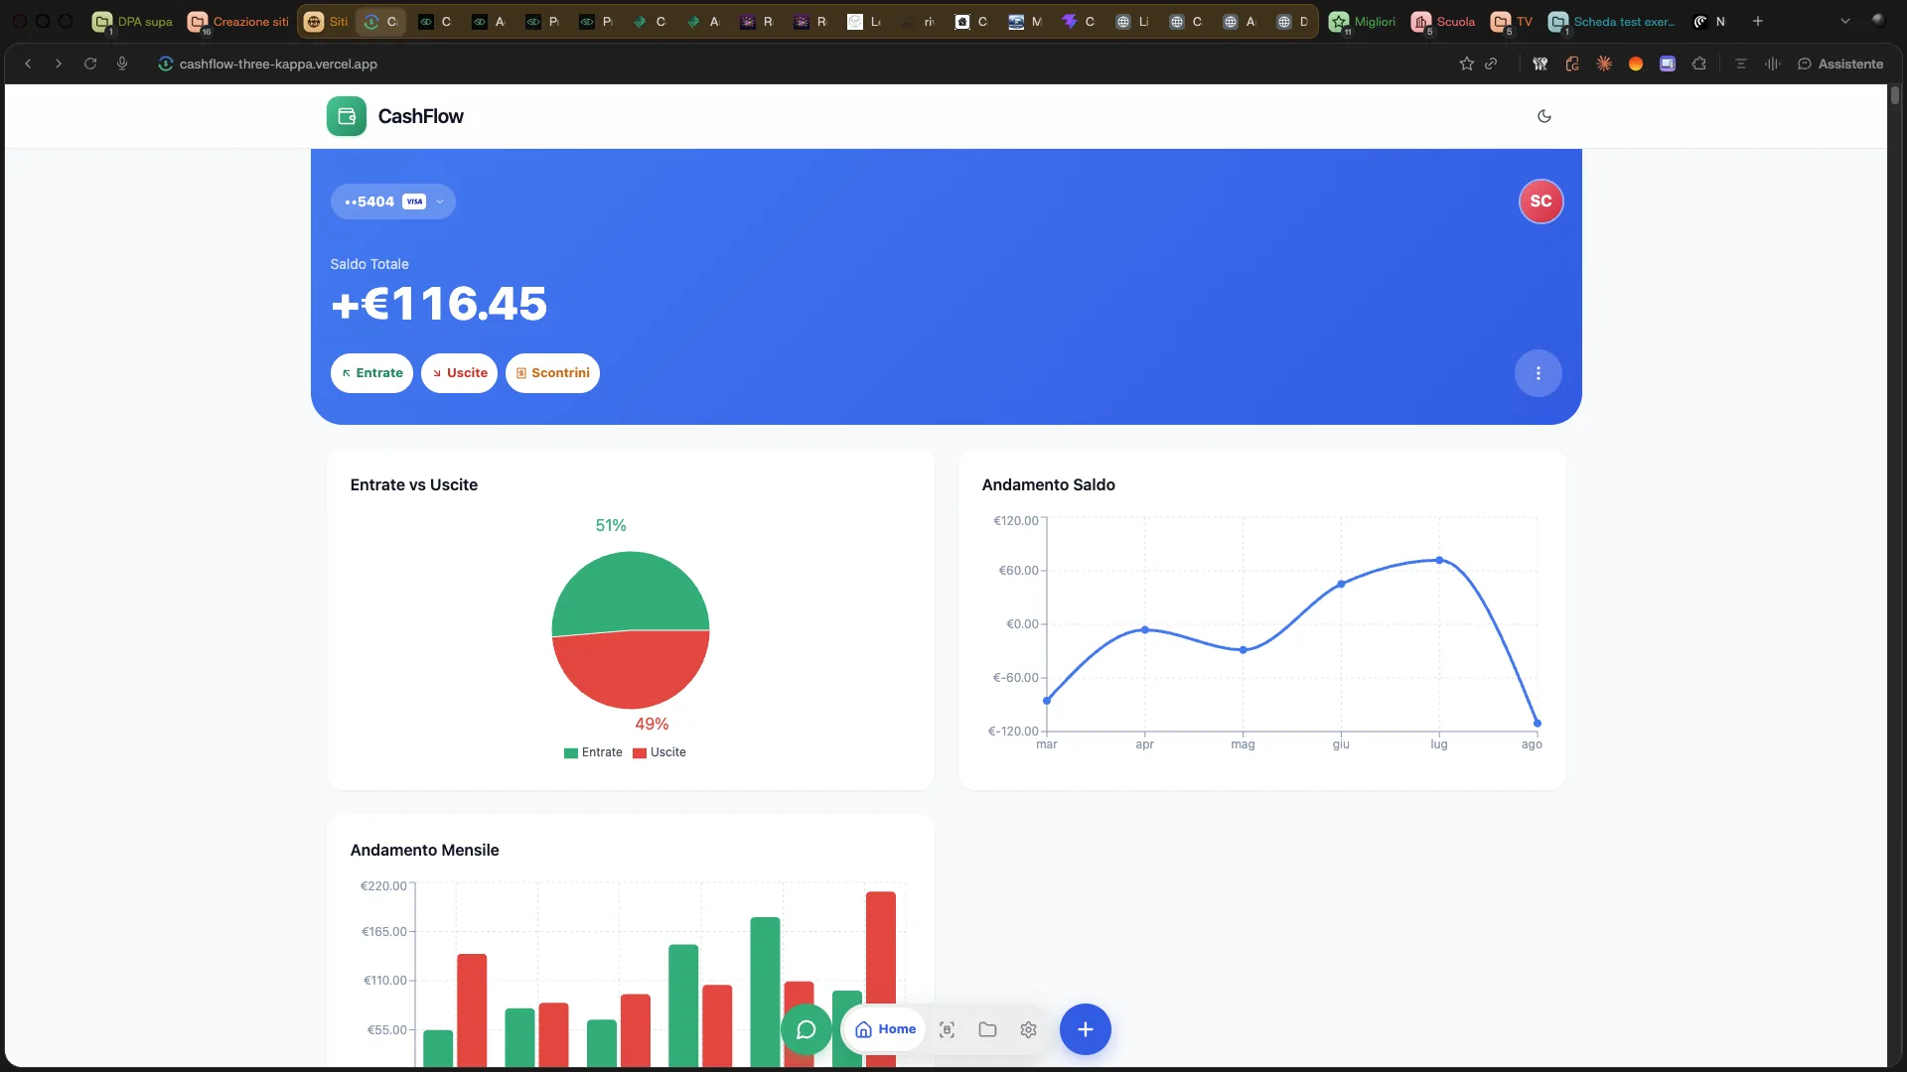Switch to the Migliori tab group
1907x1072 pixels.
tap(1363, 22)
